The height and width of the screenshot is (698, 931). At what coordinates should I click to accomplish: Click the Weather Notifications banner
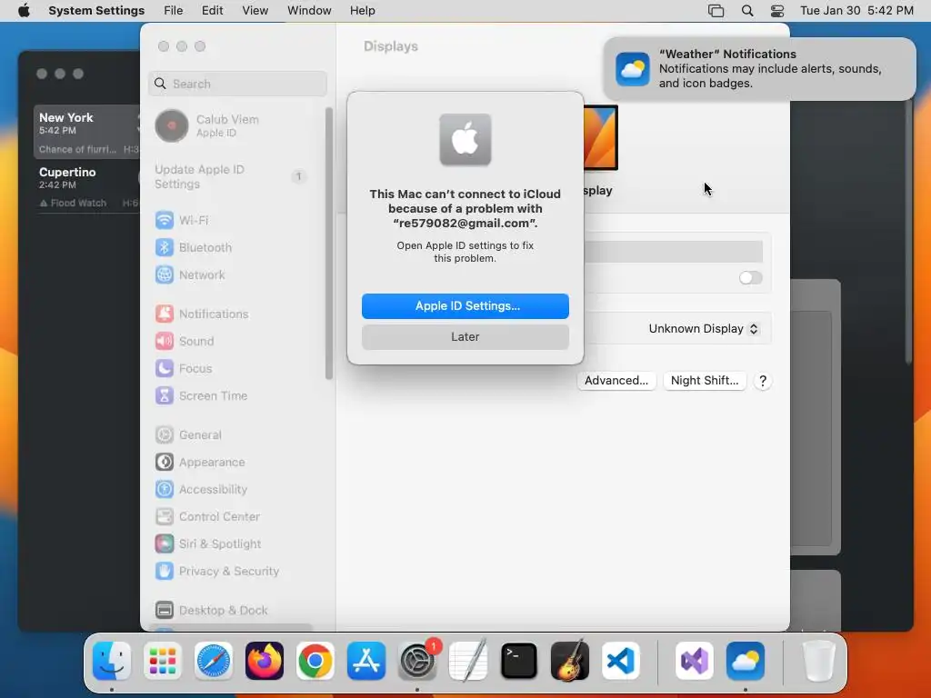[x=759, y=69]
